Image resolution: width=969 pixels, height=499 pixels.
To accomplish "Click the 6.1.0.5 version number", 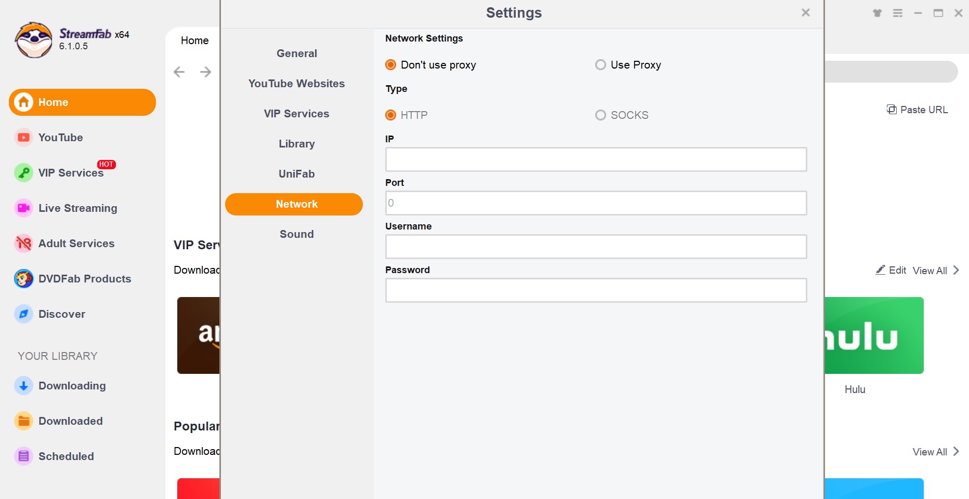I will [73, 46].
